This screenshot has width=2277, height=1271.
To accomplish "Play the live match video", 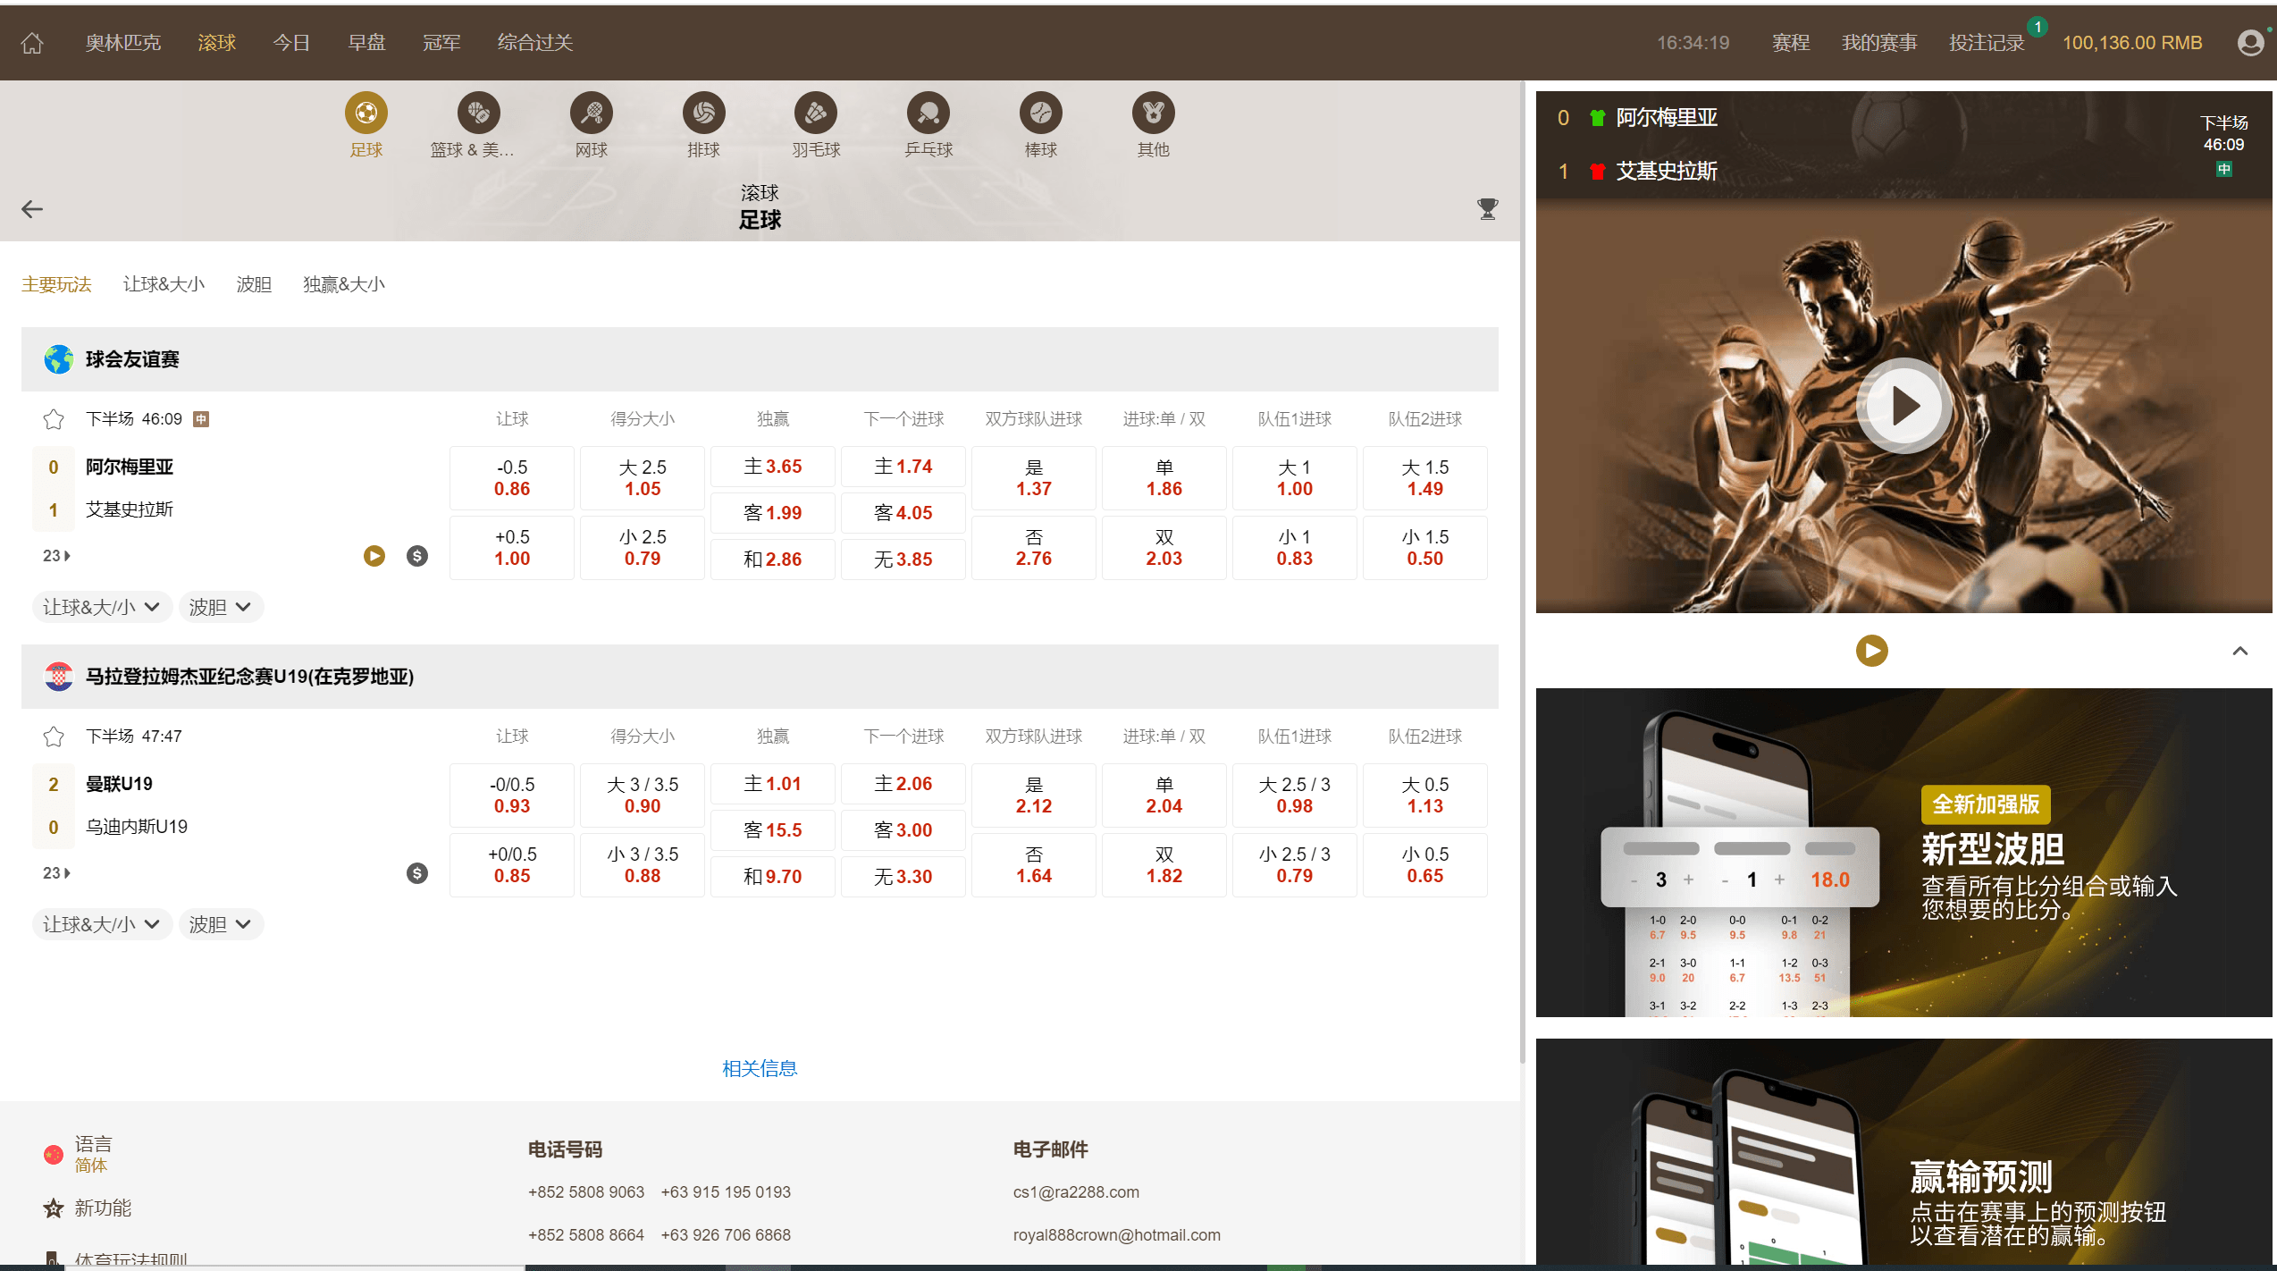I will click(x=1903, y=406).
